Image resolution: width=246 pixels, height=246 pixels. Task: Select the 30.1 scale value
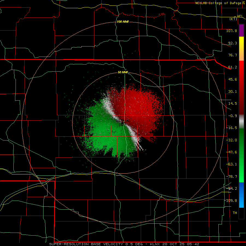pyautogui.click(x=233, y=92)
